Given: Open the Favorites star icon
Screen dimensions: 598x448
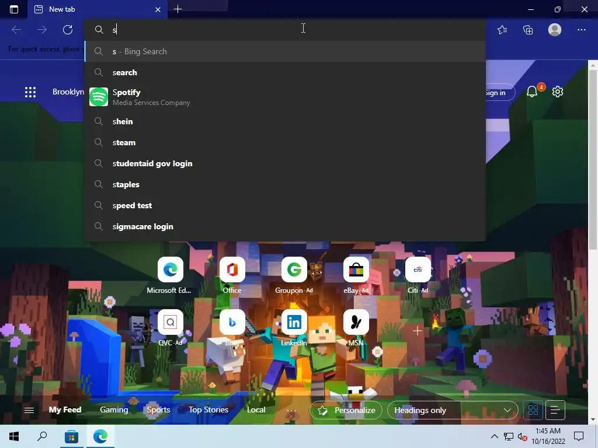Looking at the screenshot, I should (502, 30).
